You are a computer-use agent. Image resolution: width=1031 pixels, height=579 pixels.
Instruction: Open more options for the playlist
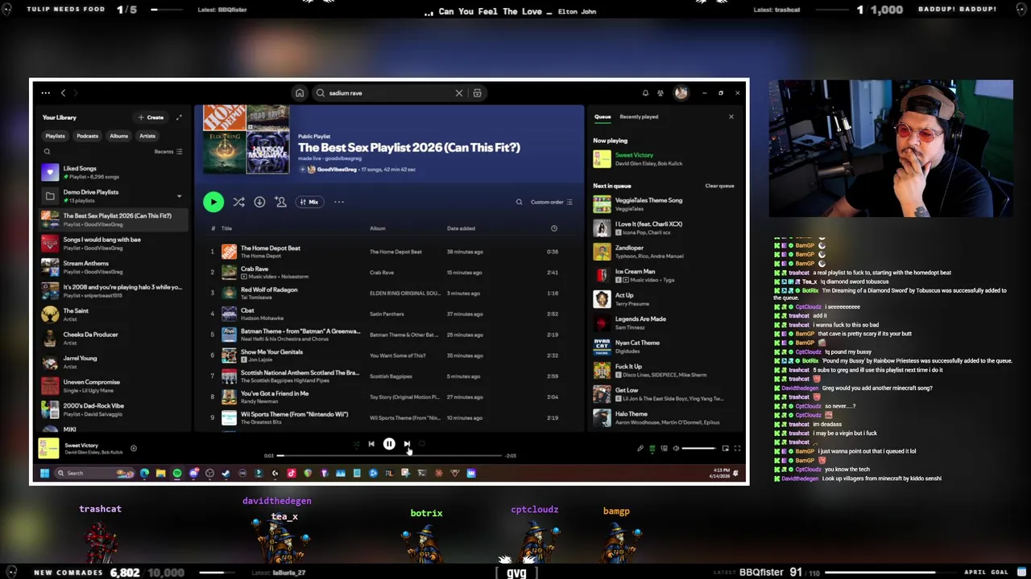[339, 202]
